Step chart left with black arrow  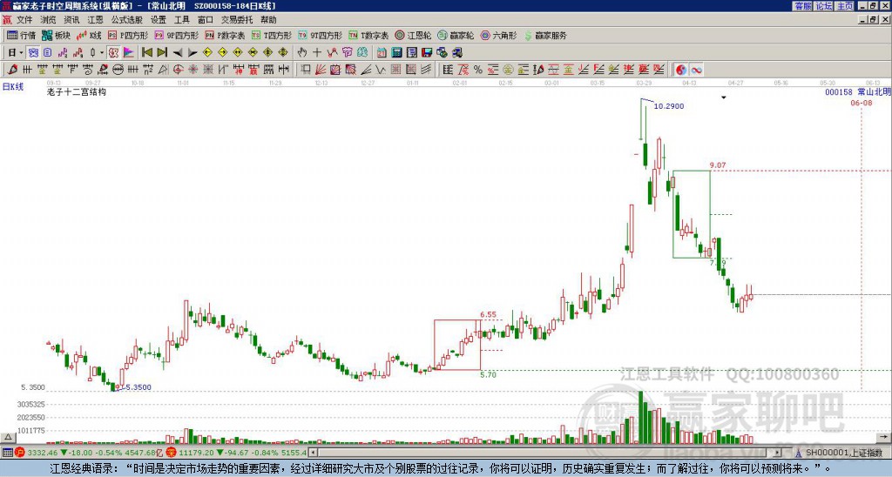coord(178,53)
